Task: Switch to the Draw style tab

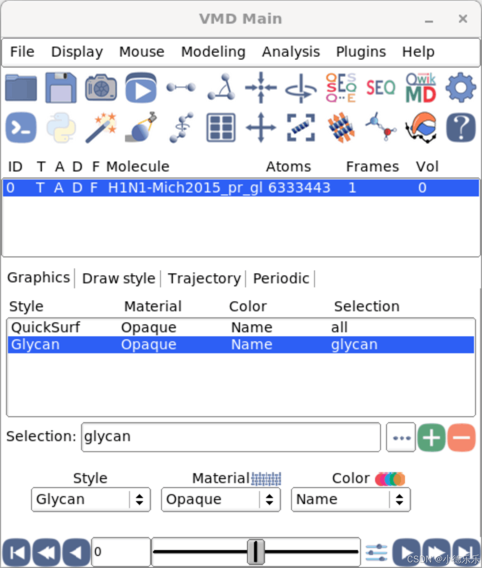Action: tap(118, 279)
